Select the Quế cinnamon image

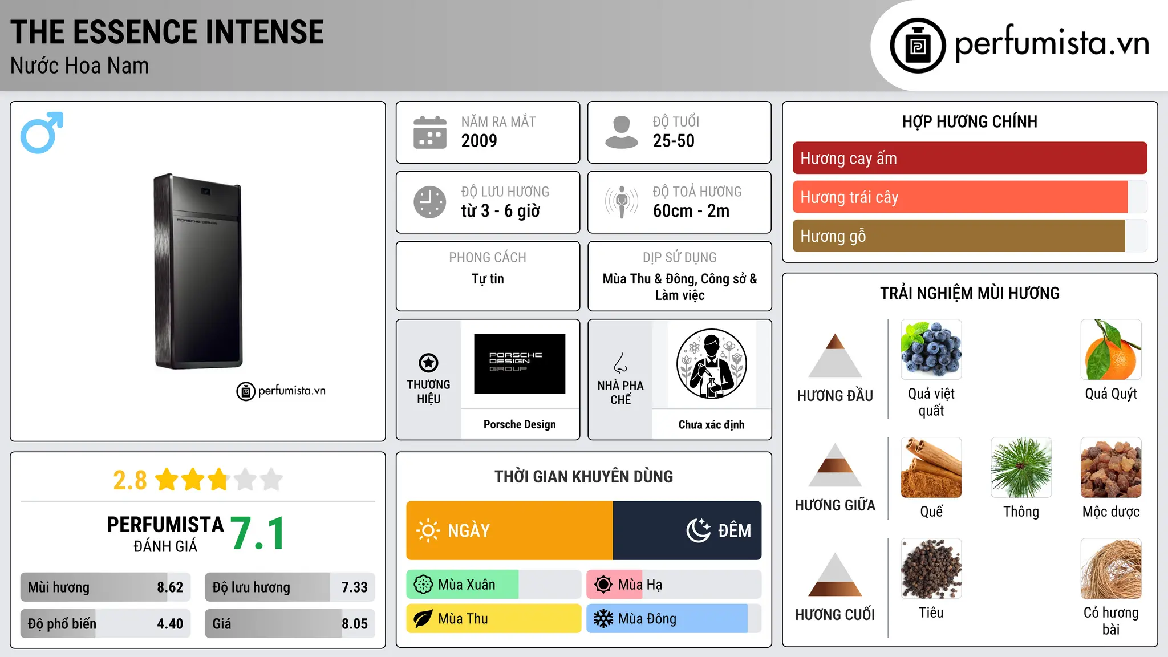(x=931, y=468)
